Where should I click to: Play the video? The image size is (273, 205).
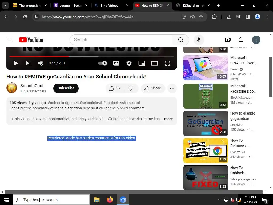(16, 63)
